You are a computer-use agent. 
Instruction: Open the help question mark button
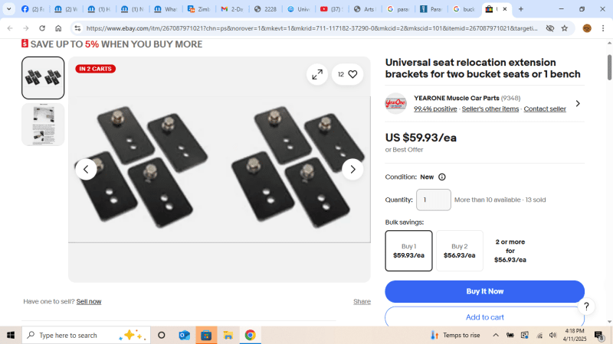click(586, 307)
